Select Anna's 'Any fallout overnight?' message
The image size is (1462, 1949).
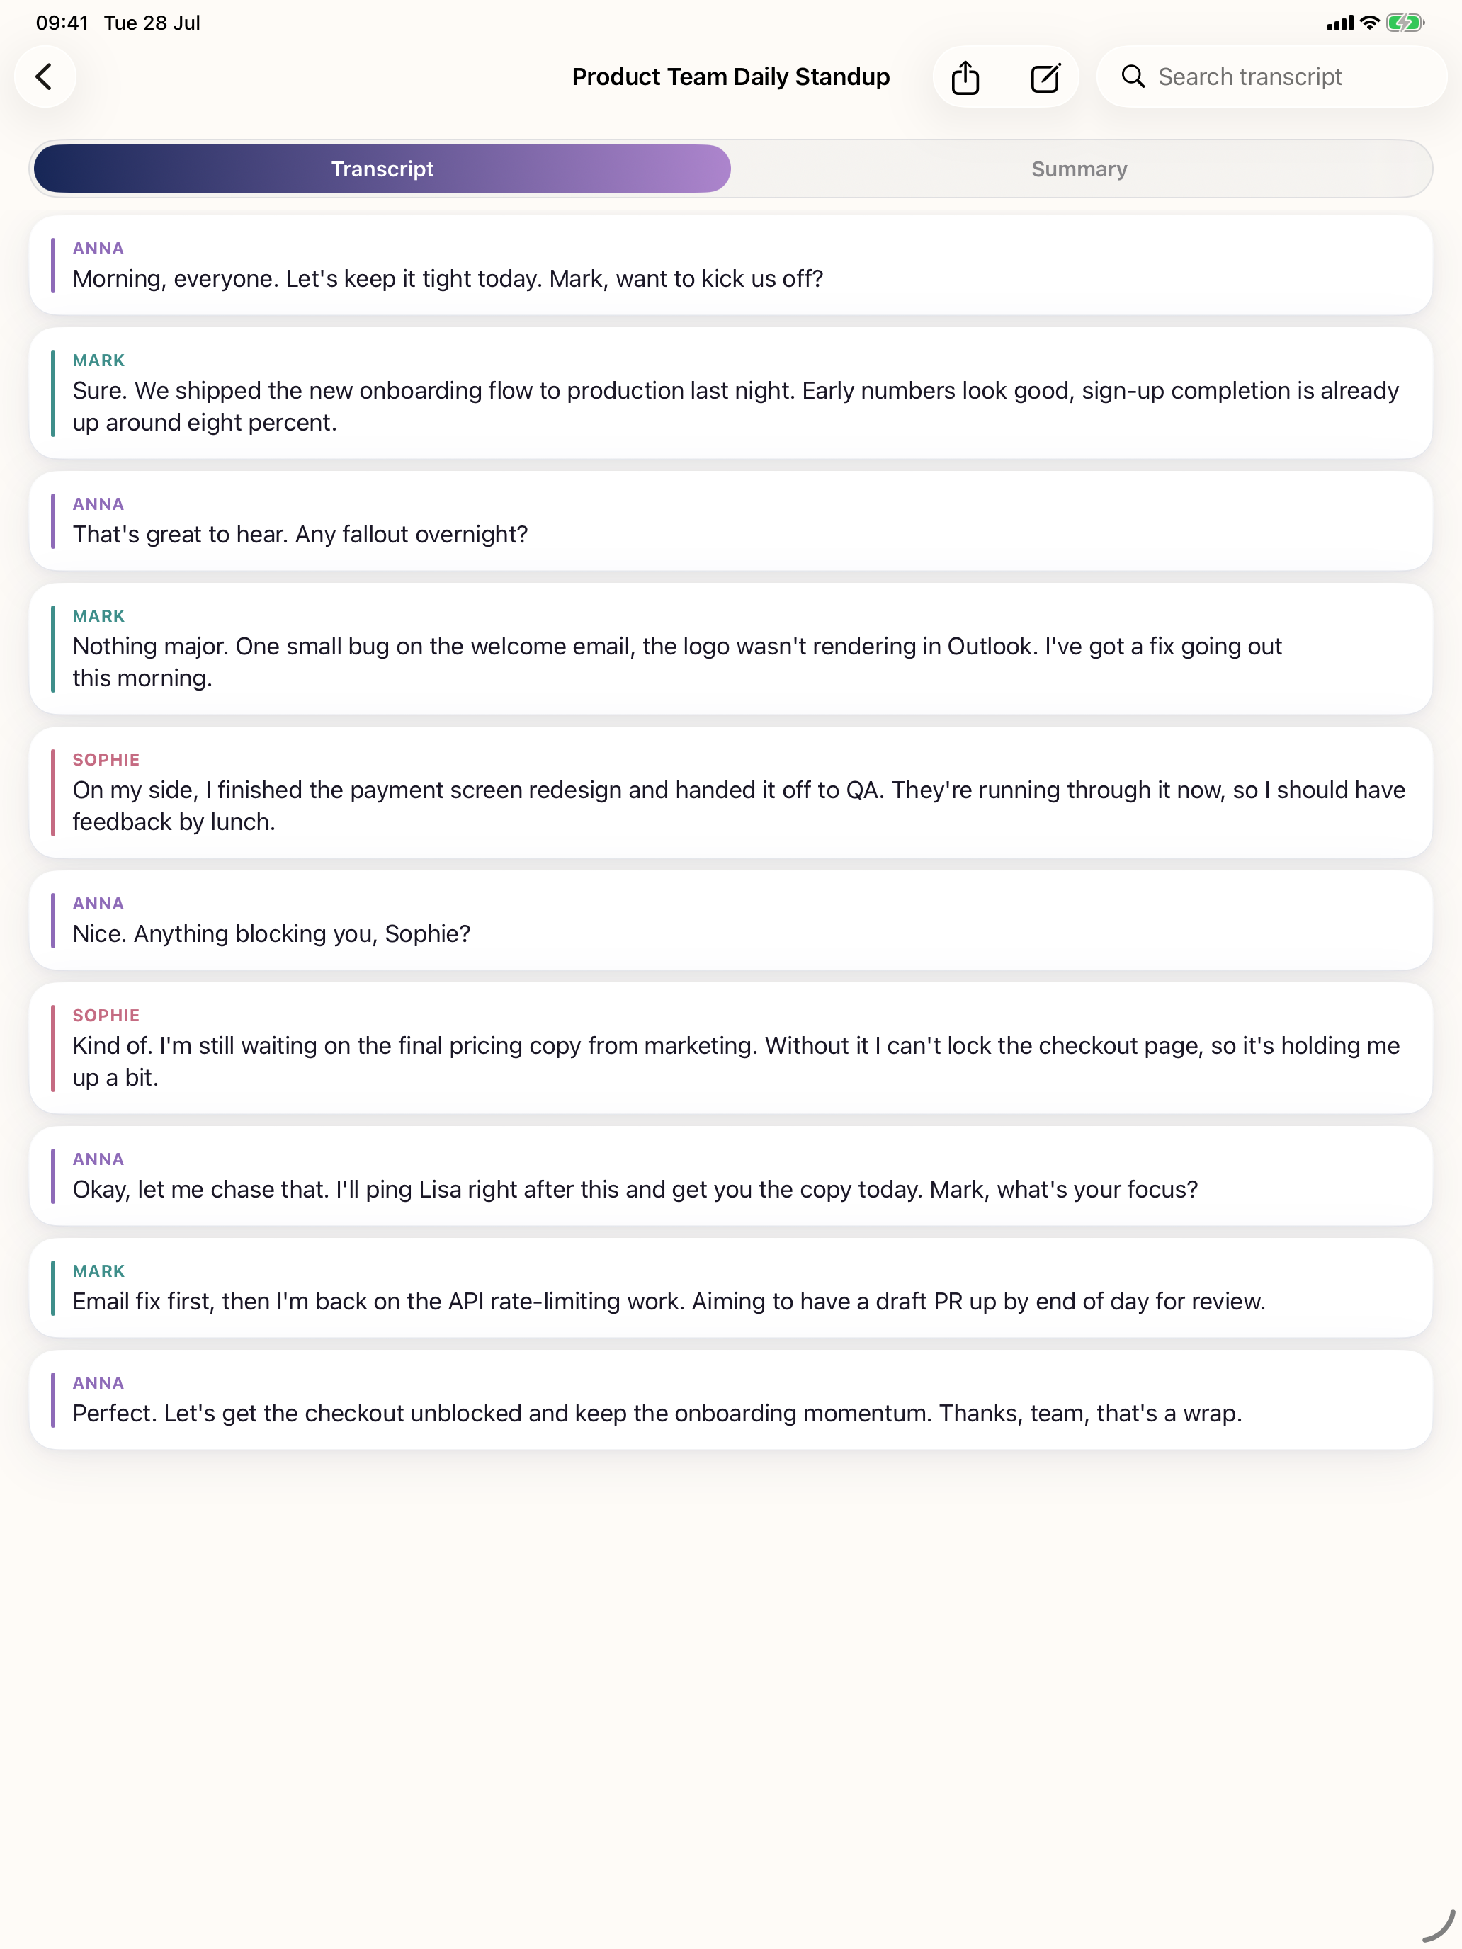(x=730, y=521)
